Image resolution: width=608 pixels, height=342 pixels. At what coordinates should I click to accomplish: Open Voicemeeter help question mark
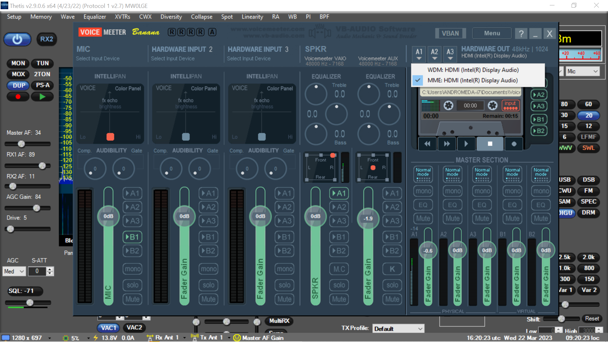coord(521,33)
